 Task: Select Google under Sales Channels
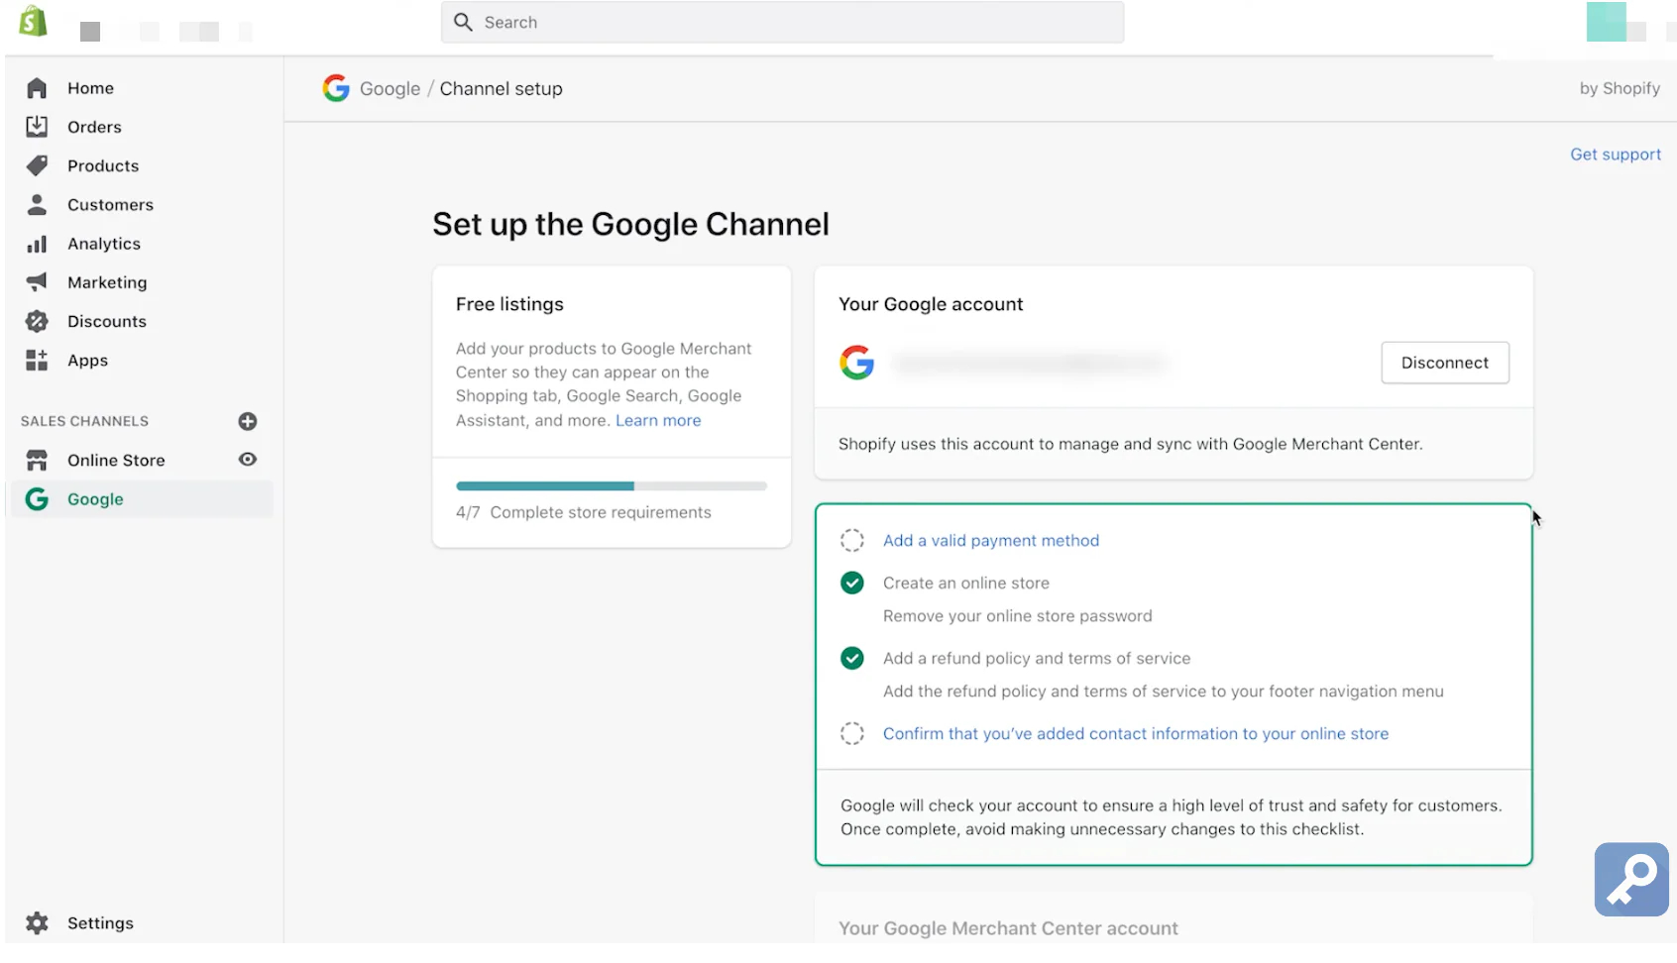point(95,498)
